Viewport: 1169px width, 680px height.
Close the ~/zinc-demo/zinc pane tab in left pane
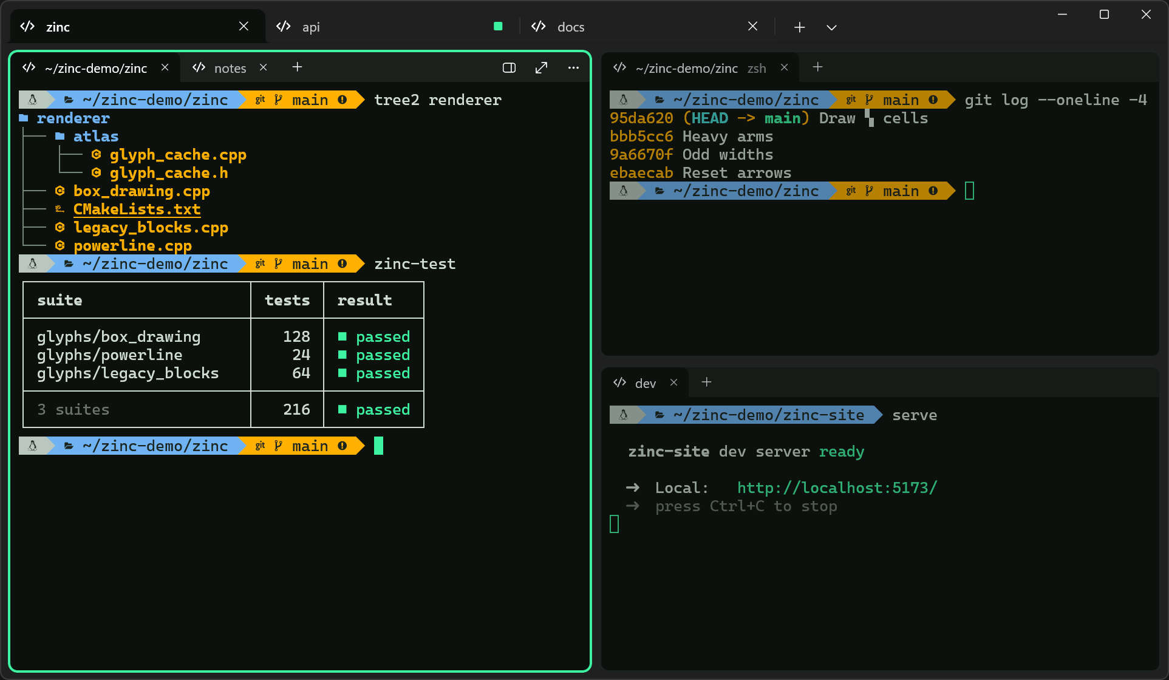(165, 67)
